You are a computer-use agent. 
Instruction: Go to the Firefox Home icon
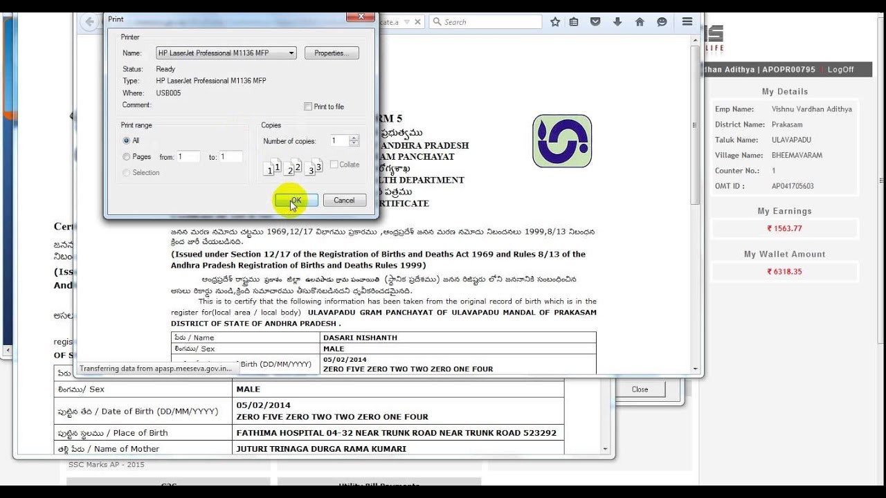pos(640,22)
